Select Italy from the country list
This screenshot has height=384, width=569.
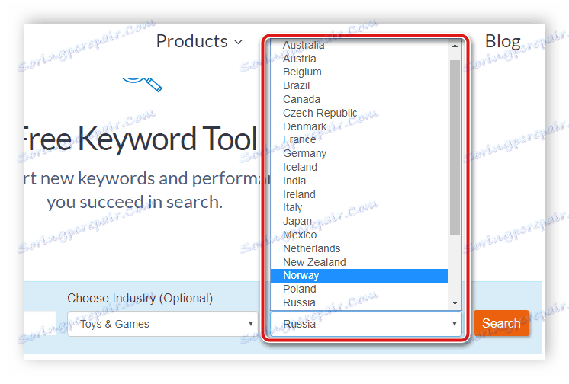tap(359, 208)
